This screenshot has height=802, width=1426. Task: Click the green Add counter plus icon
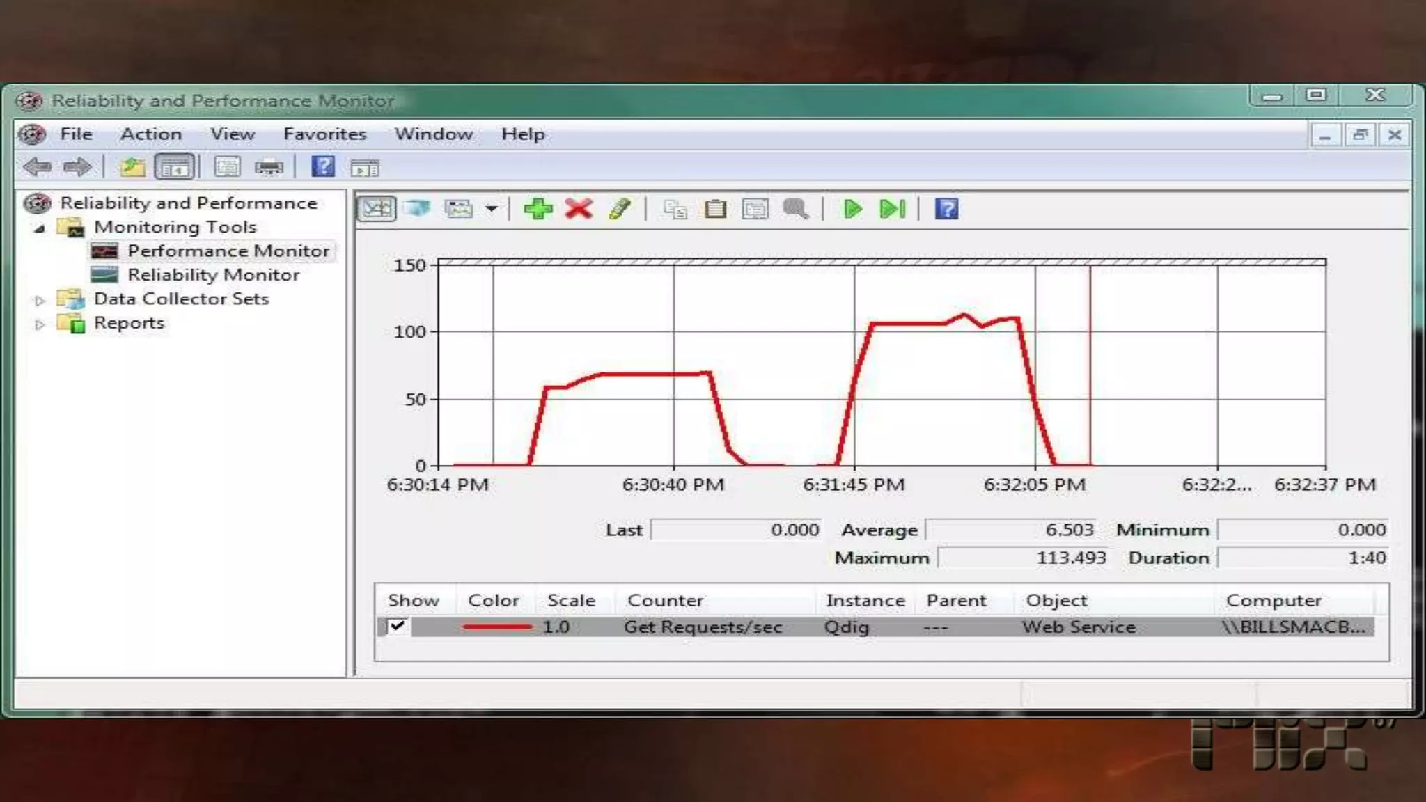tap(538, 209)
